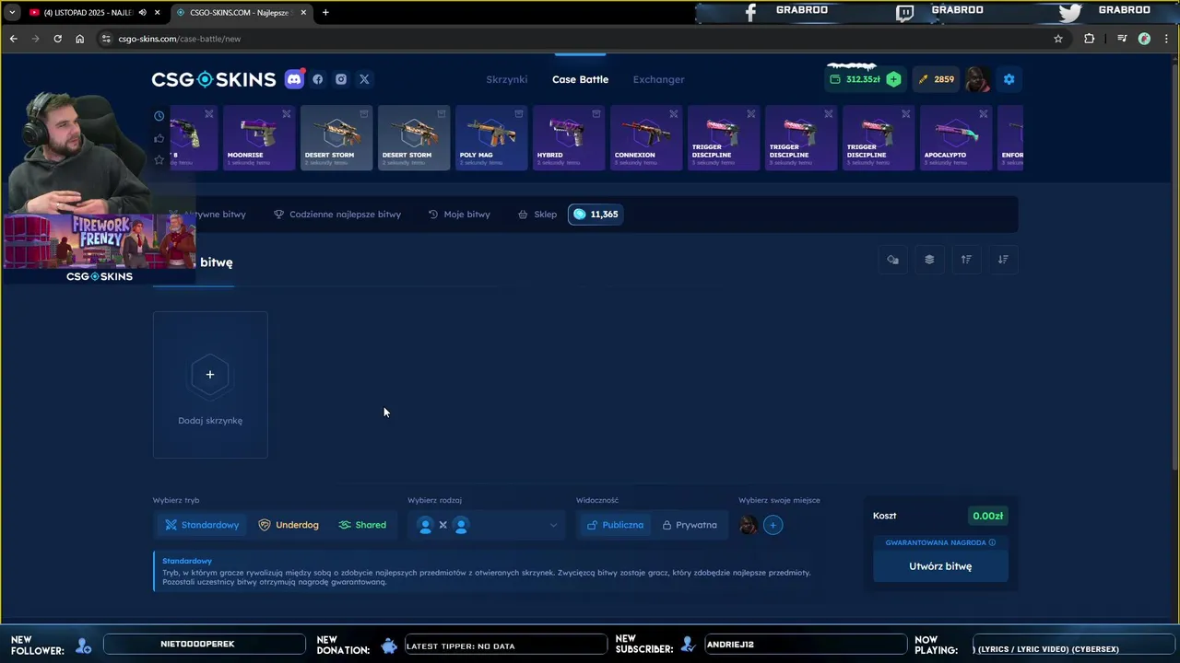
Task: Show favorite drops star icon
Action: [159, 160]
